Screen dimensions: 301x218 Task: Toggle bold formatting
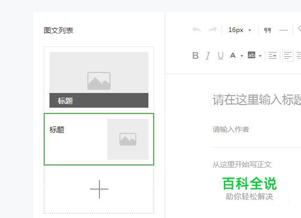pos(195,56)
